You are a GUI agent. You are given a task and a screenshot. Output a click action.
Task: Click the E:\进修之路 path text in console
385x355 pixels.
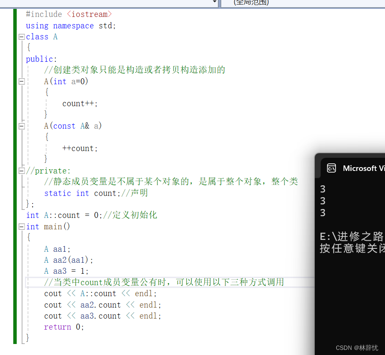click(x=352, y=237)
